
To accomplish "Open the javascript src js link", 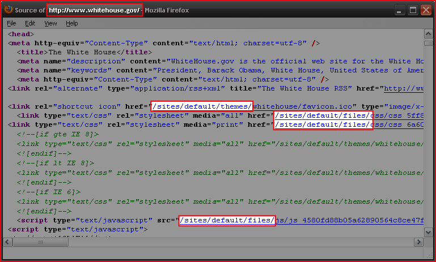I will [302, 220].
